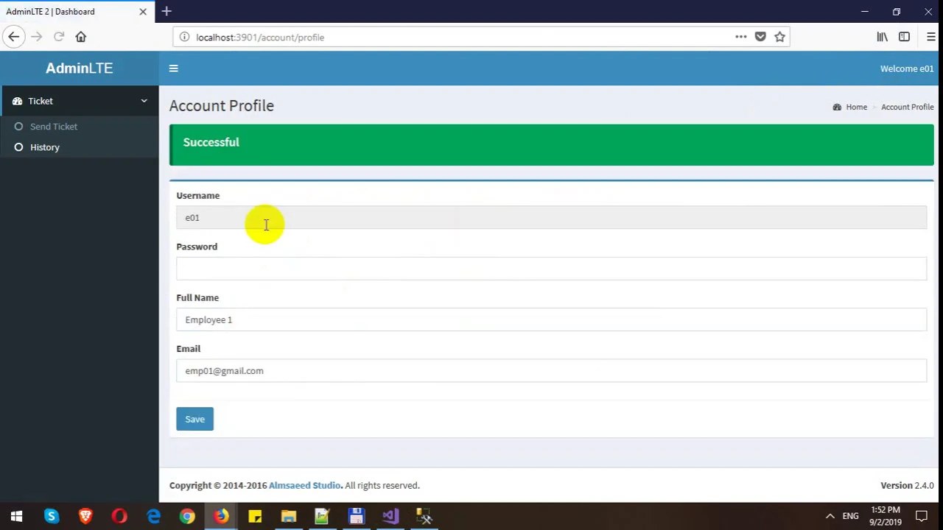Open the floppy disk app on taskbar

pos(357,516)
